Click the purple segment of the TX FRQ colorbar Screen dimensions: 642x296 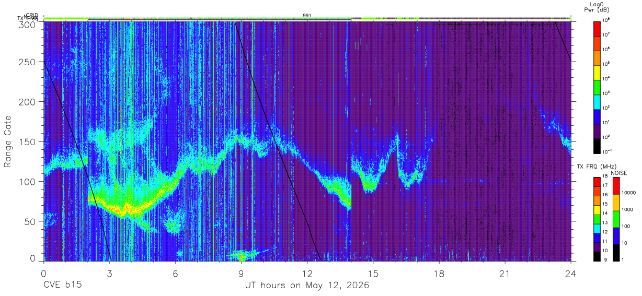coord(598,247)
